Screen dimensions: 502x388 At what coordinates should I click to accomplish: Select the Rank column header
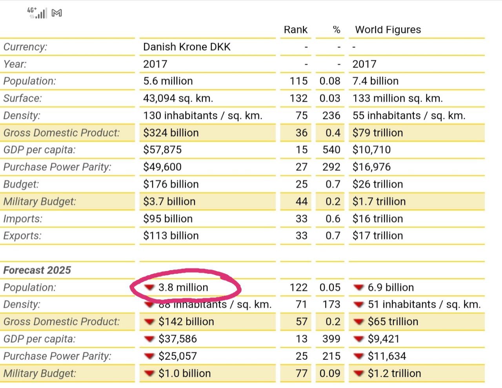(296, 30)
